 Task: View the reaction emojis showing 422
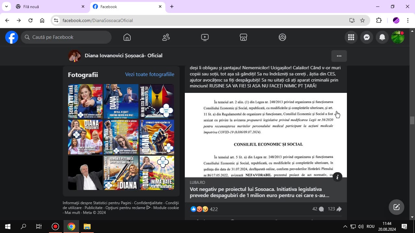pos(199,209)
